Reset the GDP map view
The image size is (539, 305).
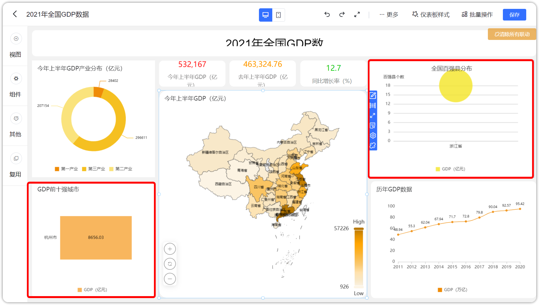170,264
